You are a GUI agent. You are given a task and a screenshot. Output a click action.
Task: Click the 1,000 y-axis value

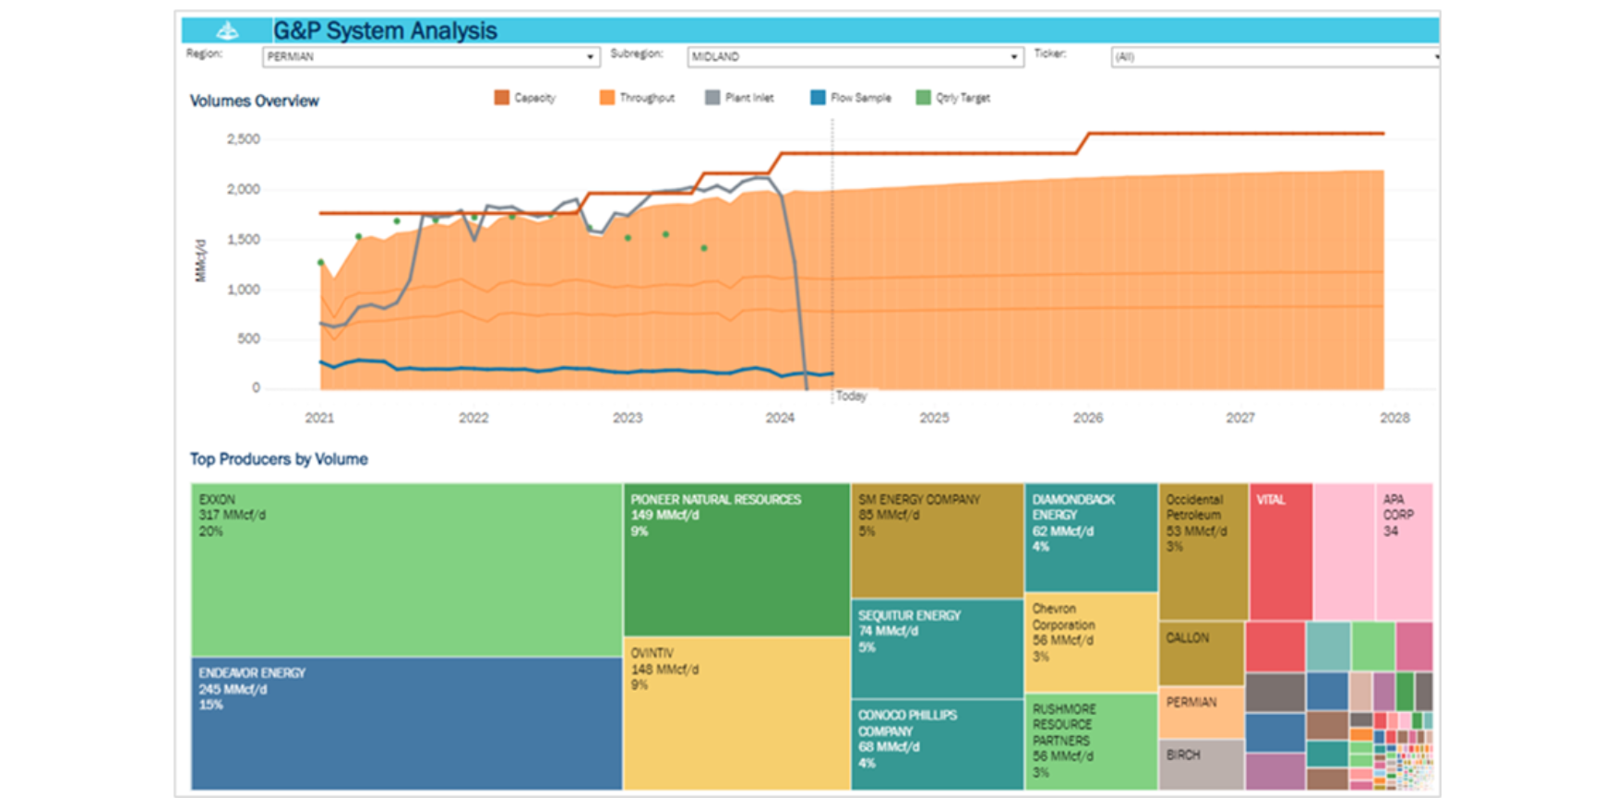pyautogui.click(x=244, y=290)
